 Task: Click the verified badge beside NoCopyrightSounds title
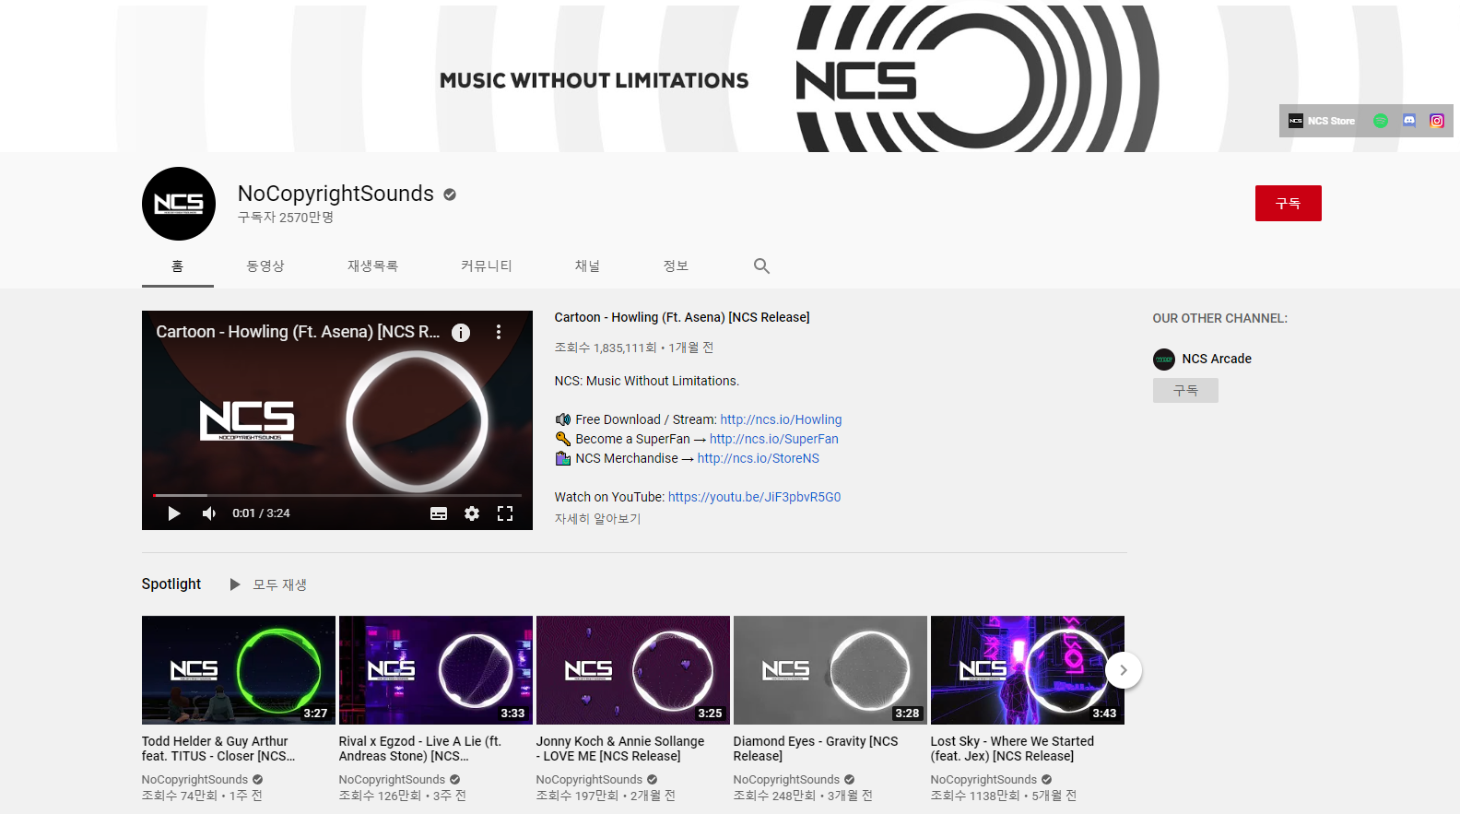[450, 195]
